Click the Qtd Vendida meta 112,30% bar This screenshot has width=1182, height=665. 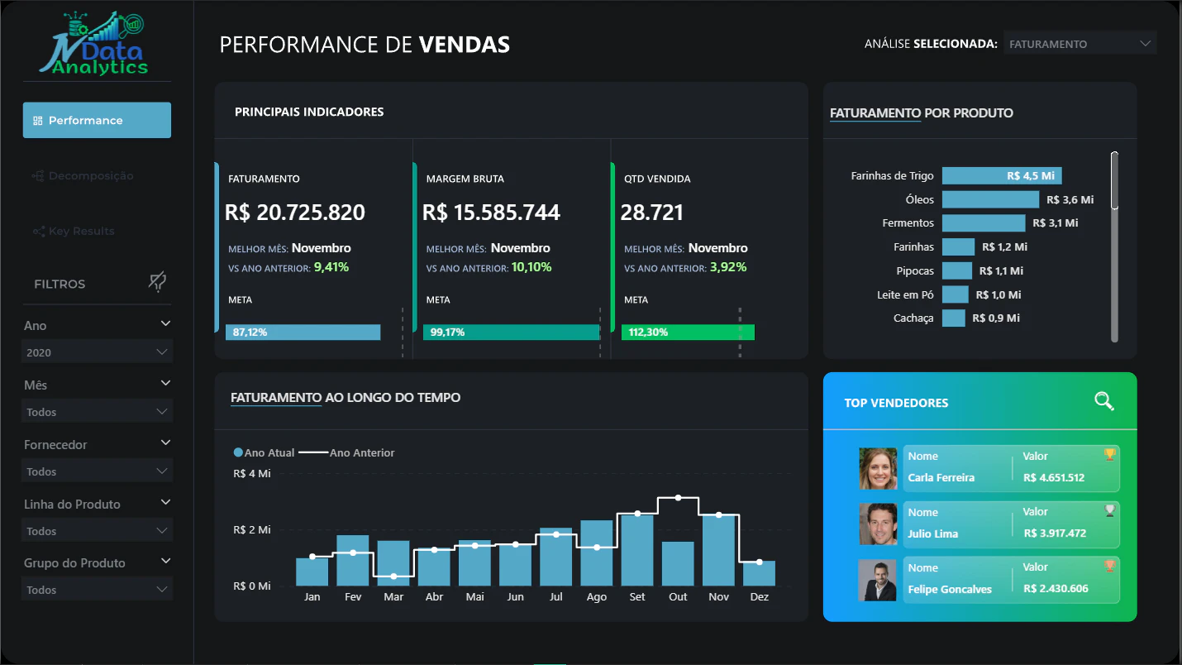(x=688, y=332)
